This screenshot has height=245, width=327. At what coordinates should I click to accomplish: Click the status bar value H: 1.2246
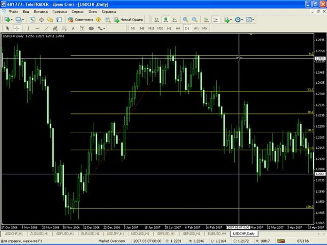pos(196,241)
